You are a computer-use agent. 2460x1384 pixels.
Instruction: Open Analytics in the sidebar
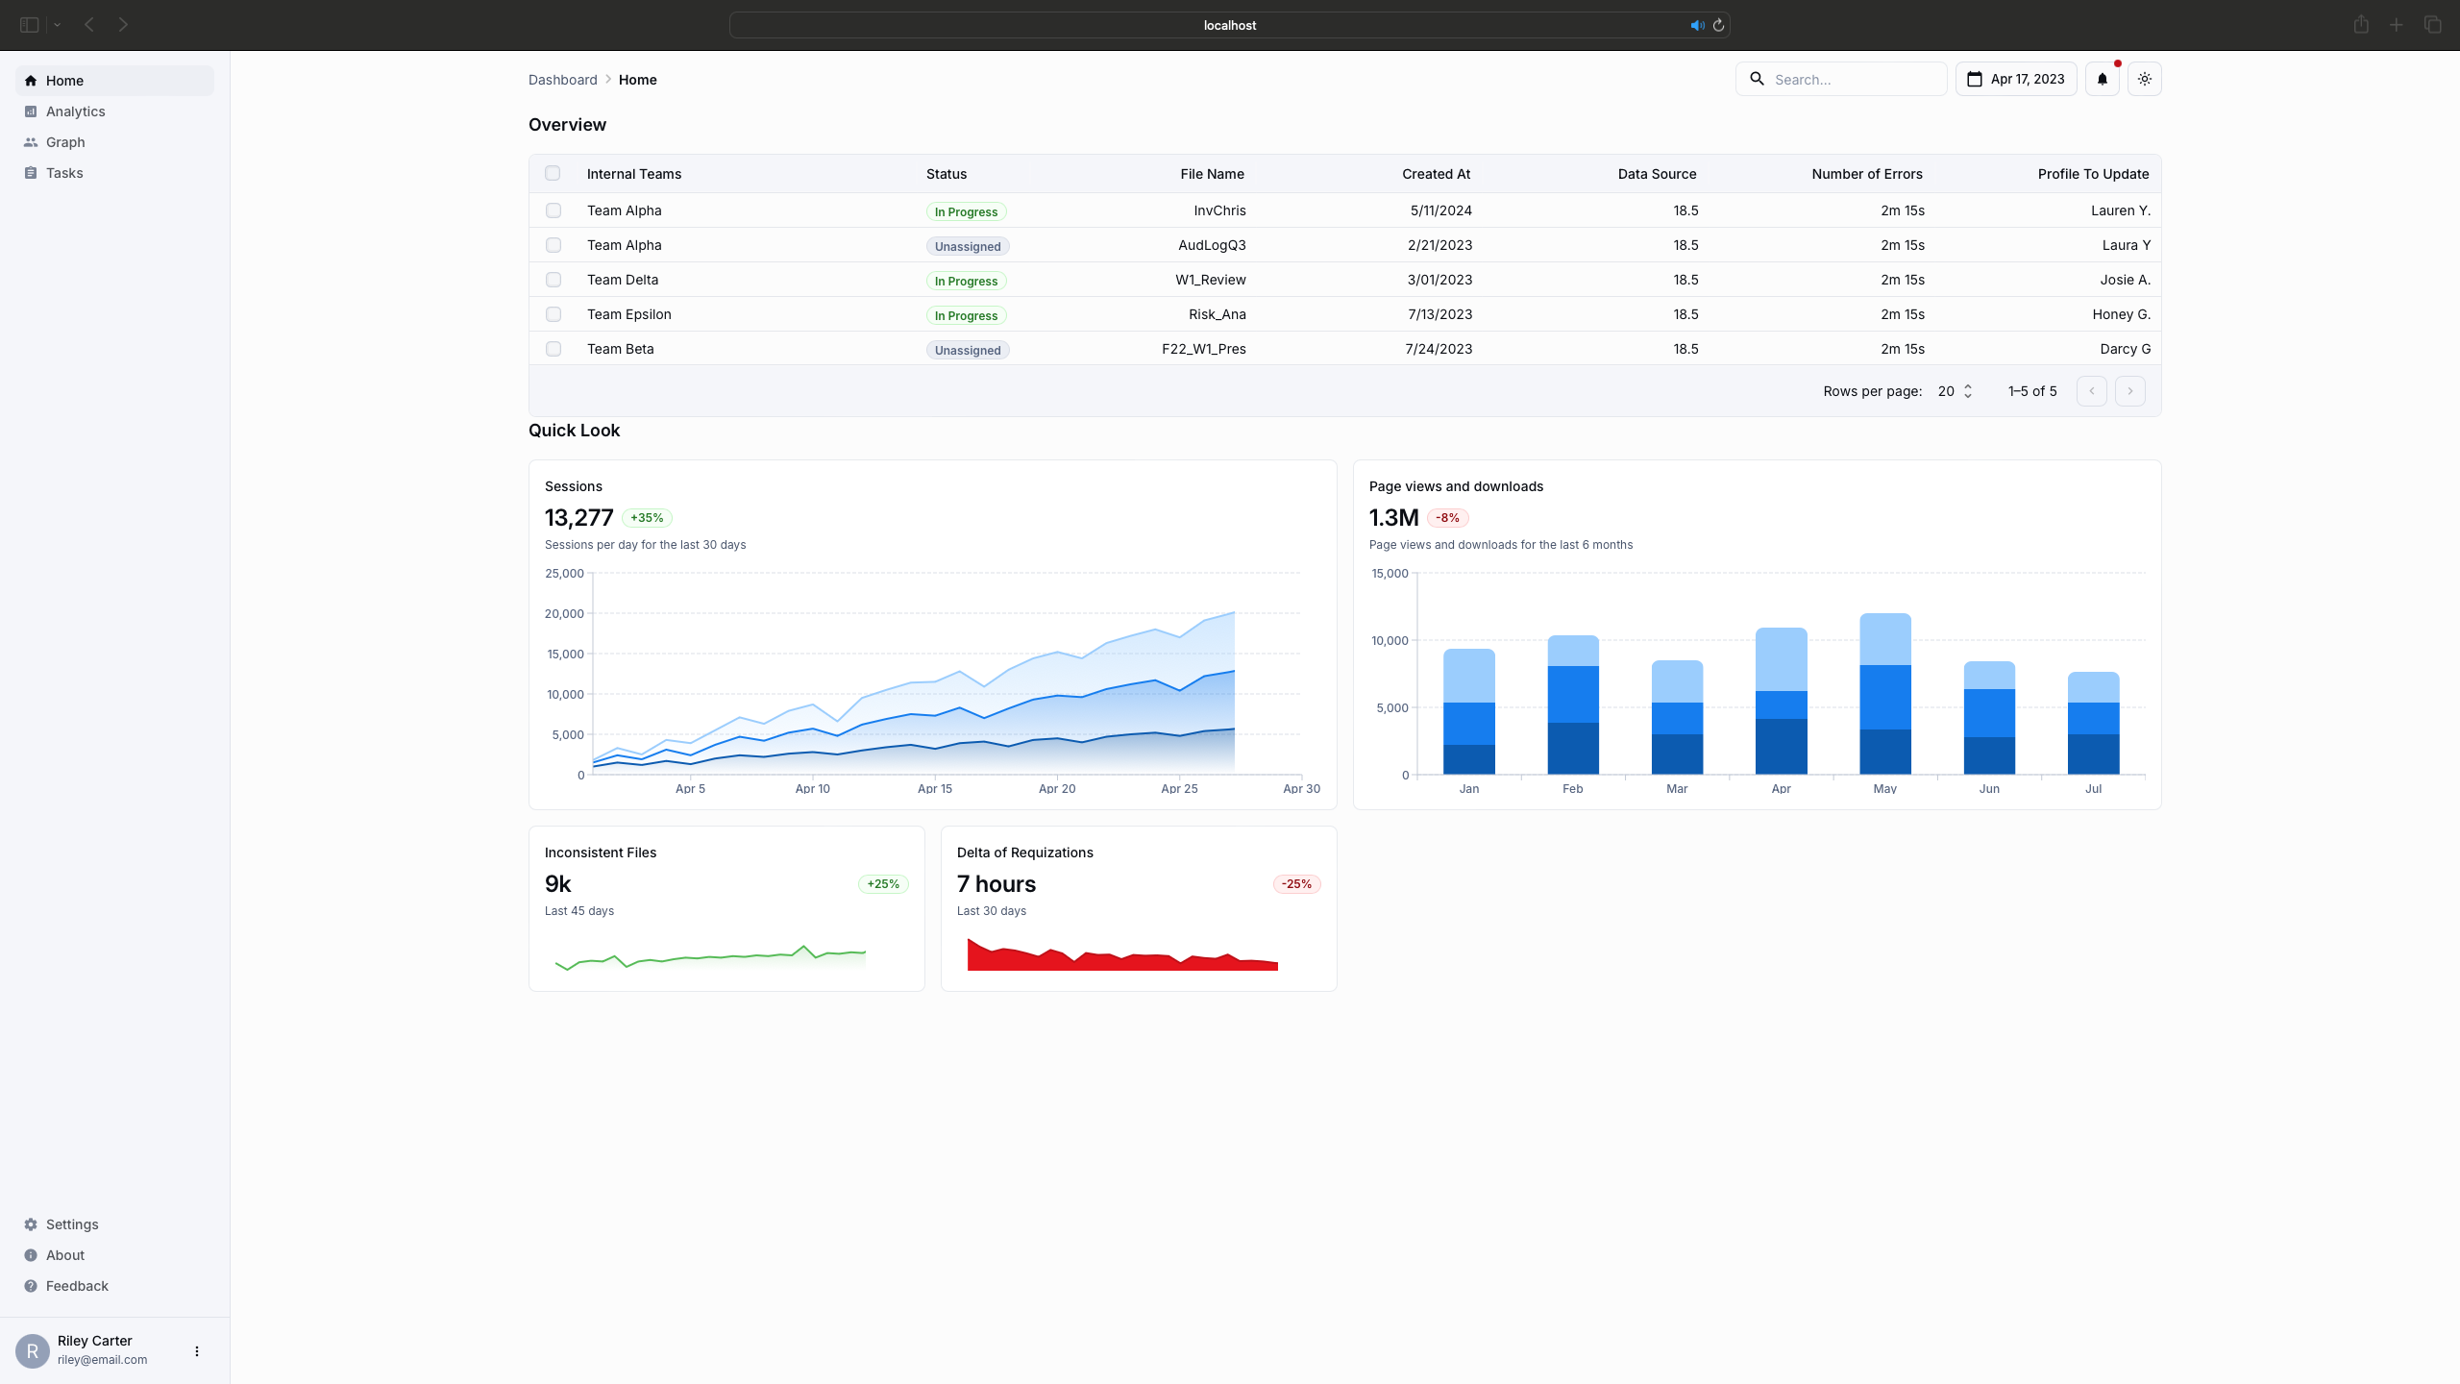75,111
